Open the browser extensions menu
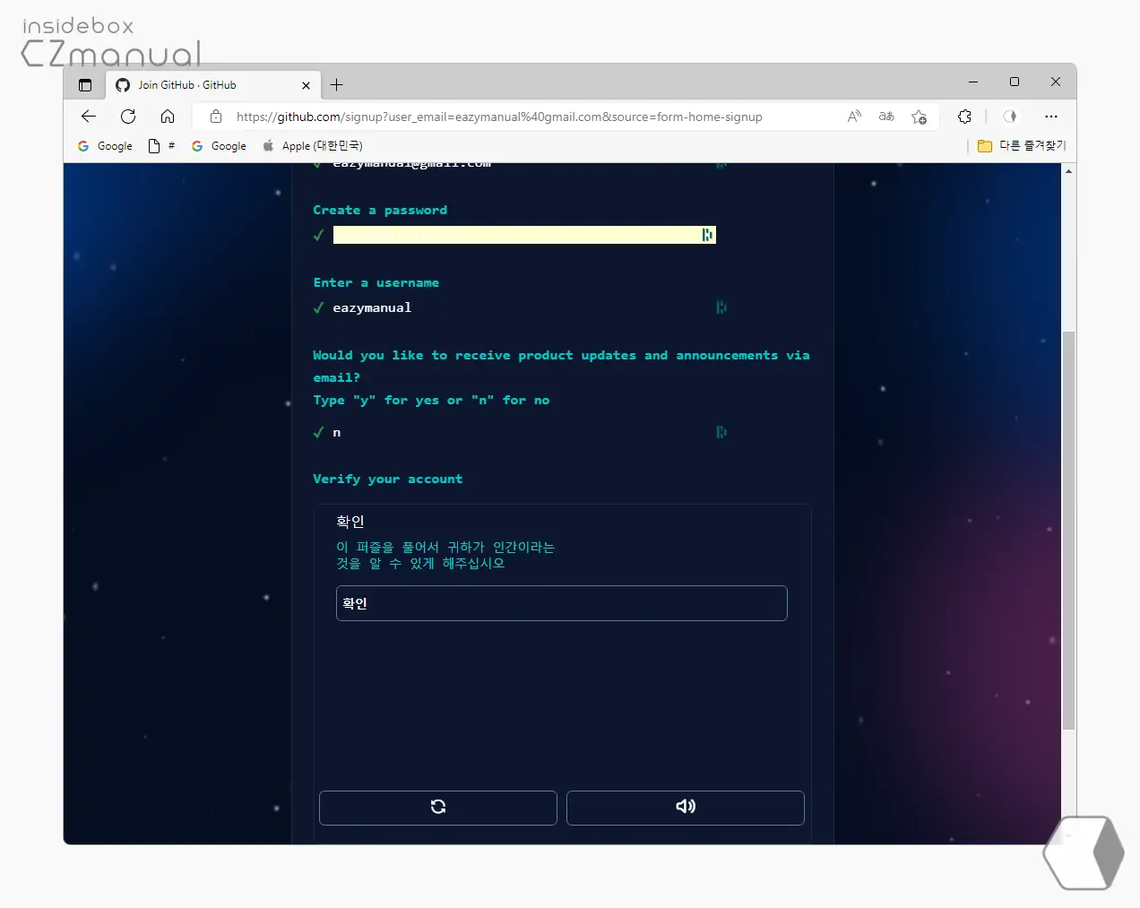This screenshot has height=908, width=1140. 964,117
